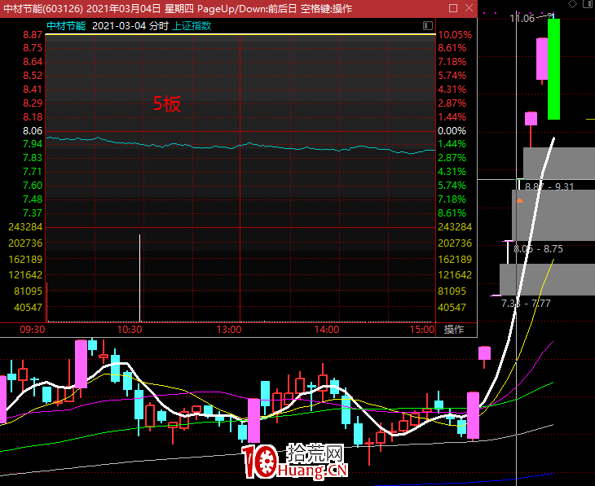
Task: Click the 09:30 time axis label
Action: coord(33,329)
